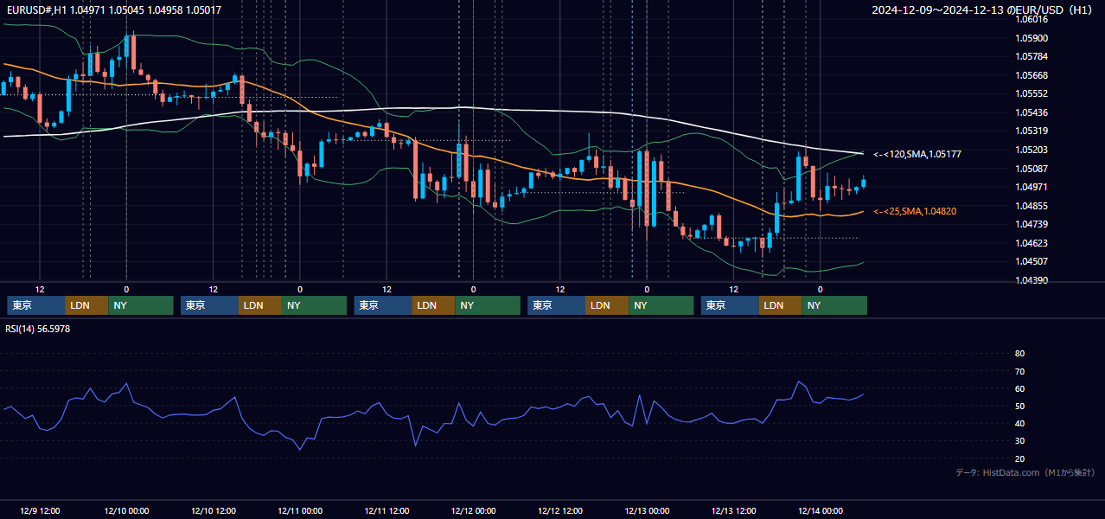Click RSI scale value 70
Screen dimensions: 1105x519
(1019, 371)
